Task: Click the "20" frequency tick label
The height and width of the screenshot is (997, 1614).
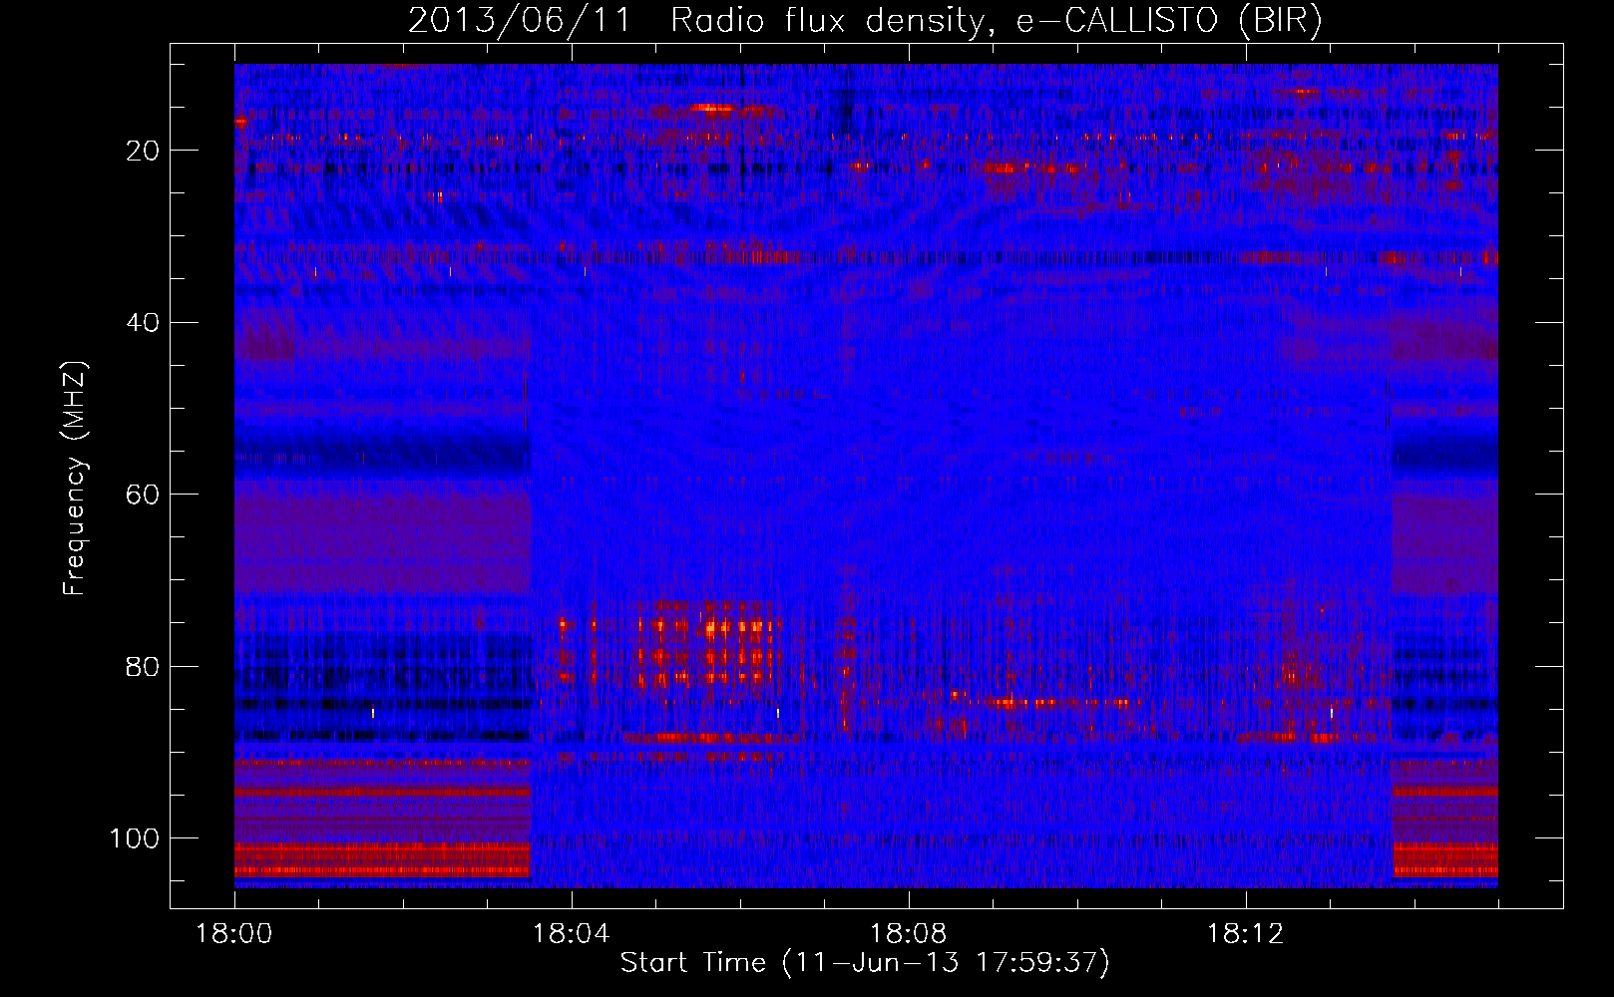Action: pyautogui.click(x=144, y=151)
